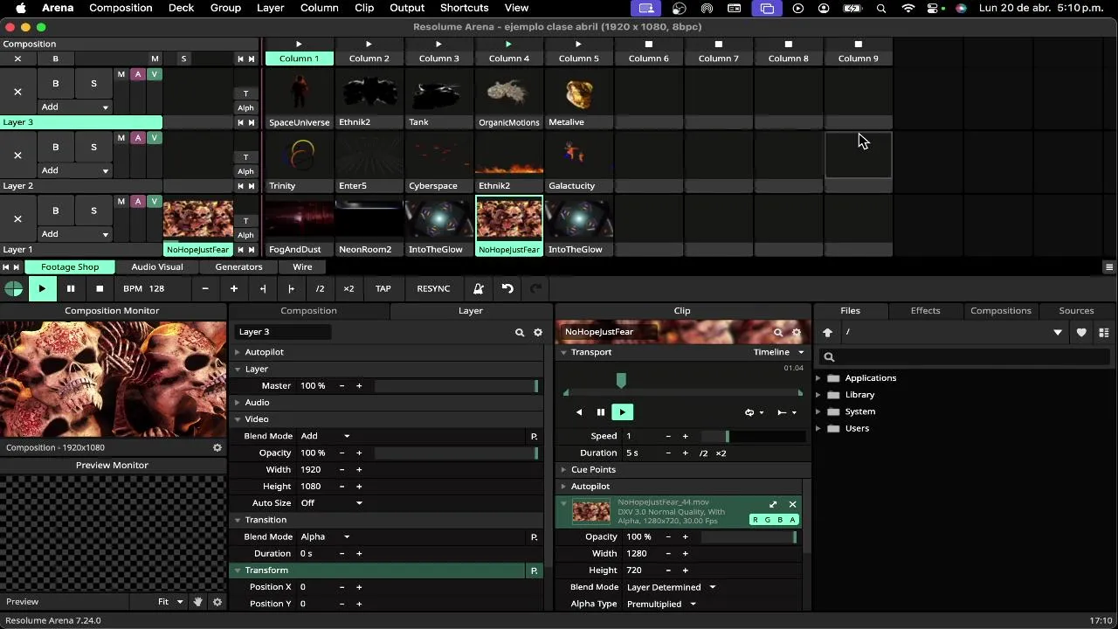Open the Timeline transport mode dropdown
Image resolution: width=1118 pixels, height=629 pixels.
778,352
